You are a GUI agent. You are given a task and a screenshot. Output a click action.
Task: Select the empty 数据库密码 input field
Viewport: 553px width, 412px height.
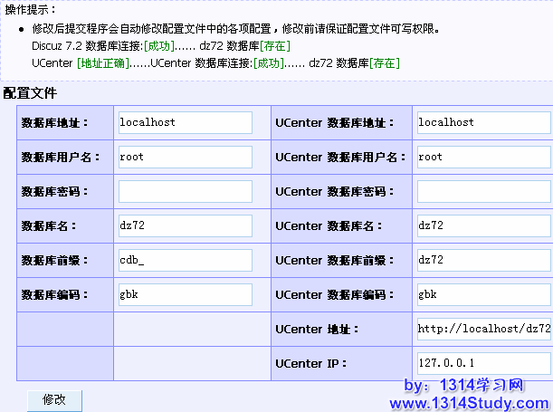click(185, 192)
